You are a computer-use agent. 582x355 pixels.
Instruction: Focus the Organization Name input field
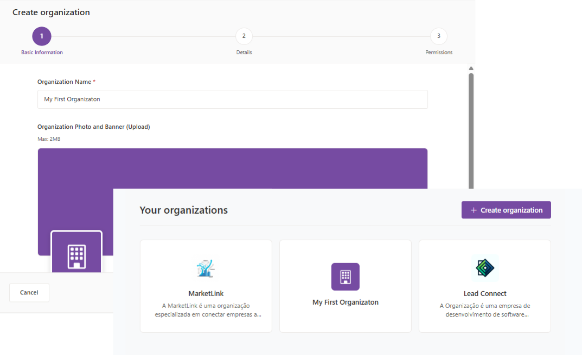[x=232, y=100]
